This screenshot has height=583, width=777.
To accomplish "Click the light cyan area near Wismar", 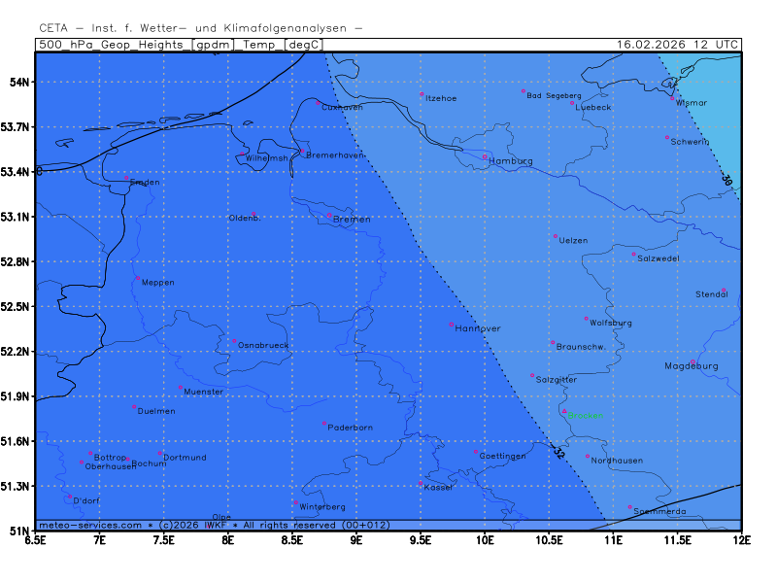I will pyautogui.click(x=714, y=107).
